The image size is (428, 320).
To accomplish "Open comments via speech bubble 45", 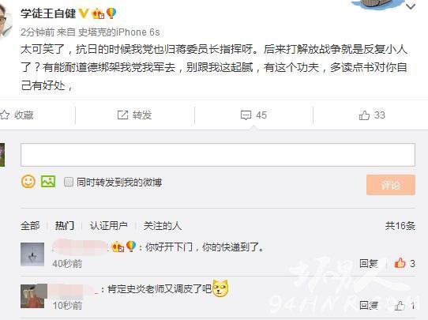I will click(246, 115).
